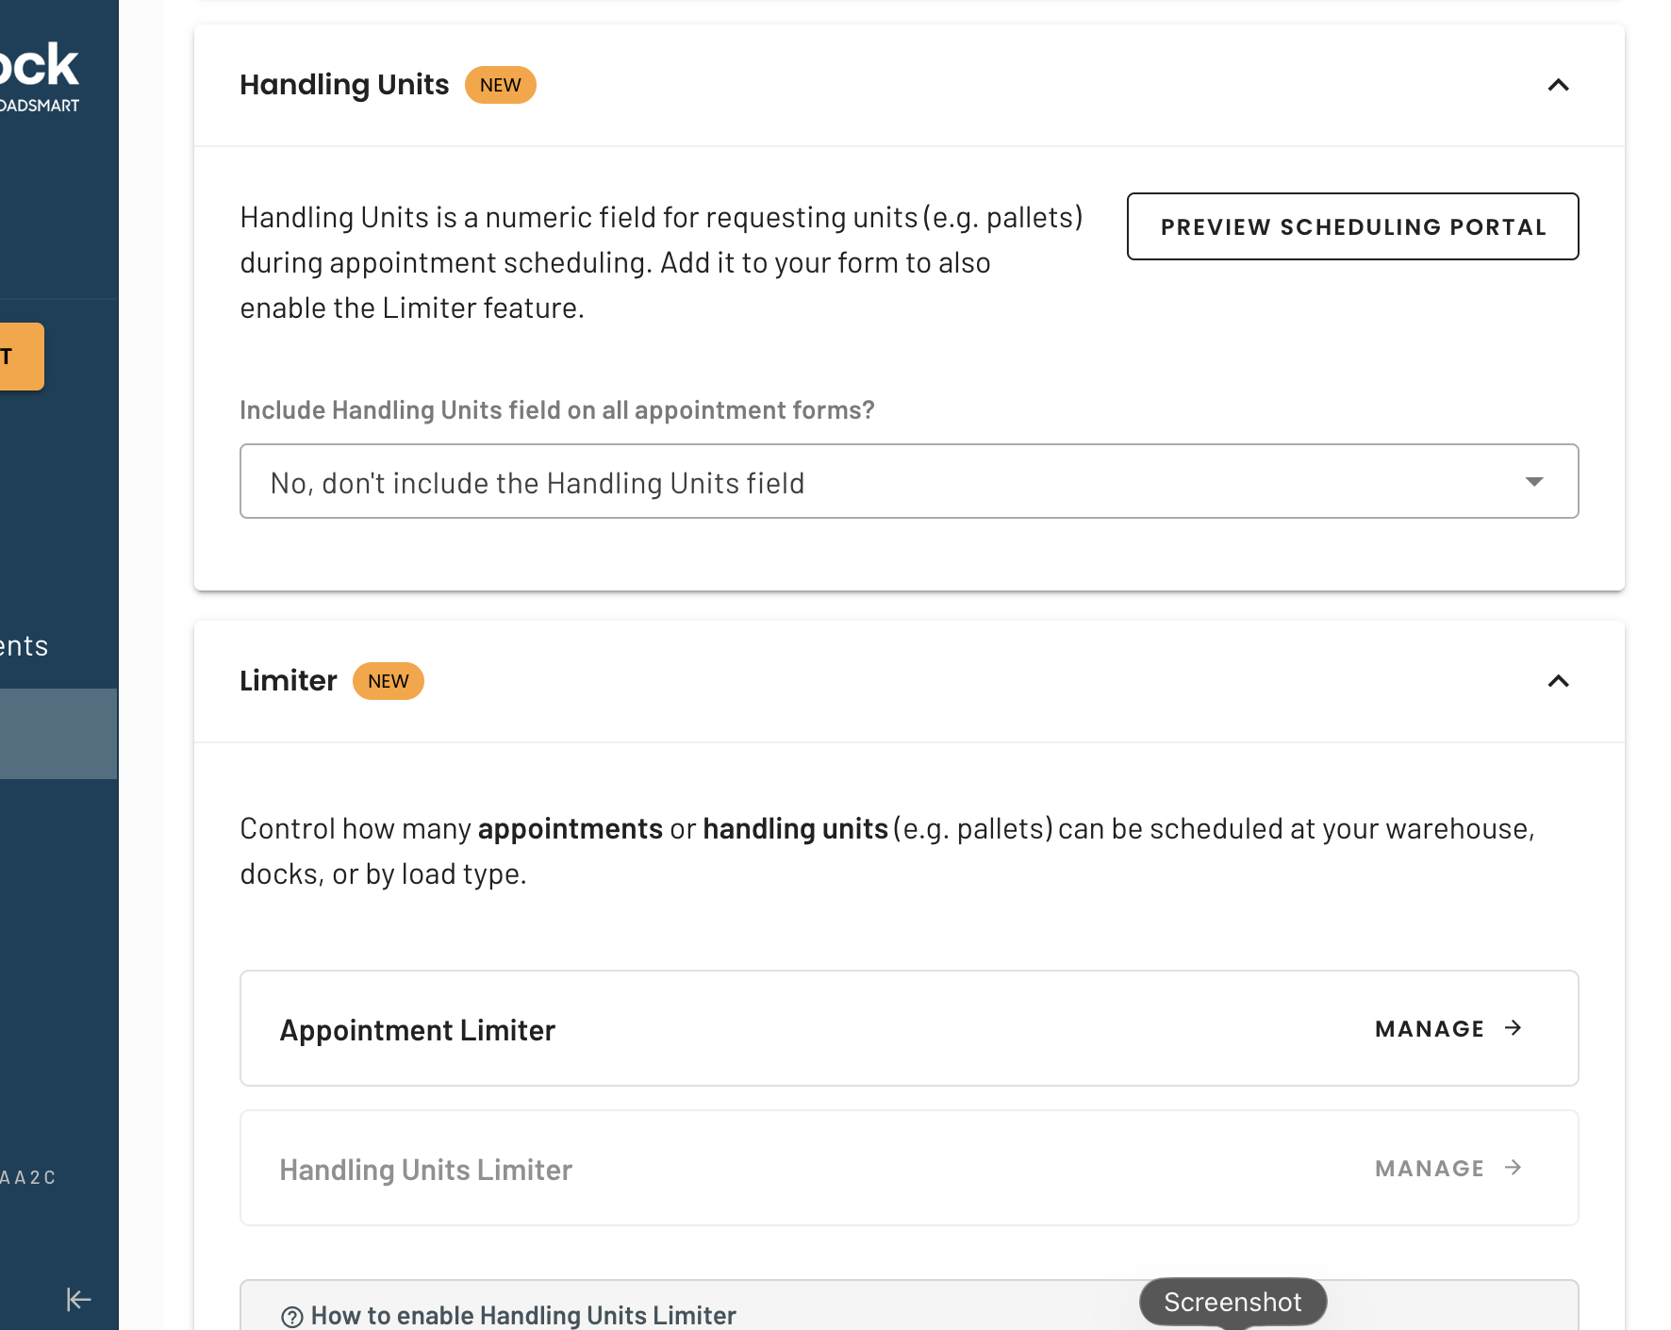This screenshot has height=1330, width=1671.
Task: Open the Handling Units field dropdown
Action: [x=909, y=481]
